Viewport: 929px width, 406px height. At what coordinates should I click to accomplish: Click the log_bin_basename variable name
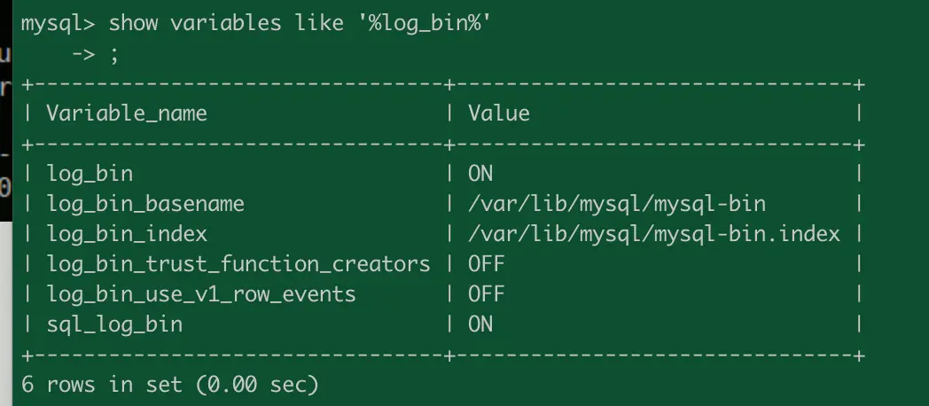(145, 205)
